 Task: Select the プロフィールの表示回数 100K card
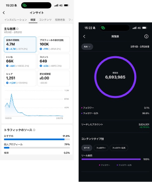[x=54, y=45]
